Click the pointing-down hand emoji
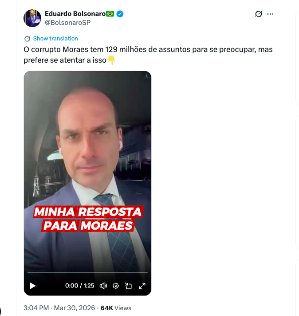This screenshot has width=299, height=316. 111,60
